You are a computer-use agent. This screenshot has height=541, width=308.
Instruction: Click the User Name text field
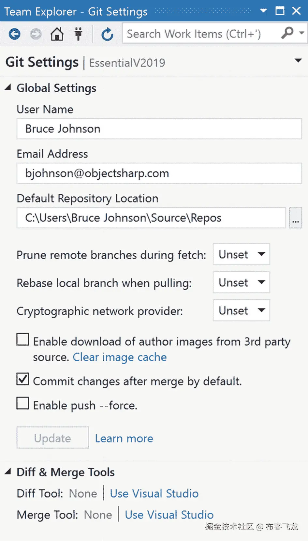tap(159, 129)
